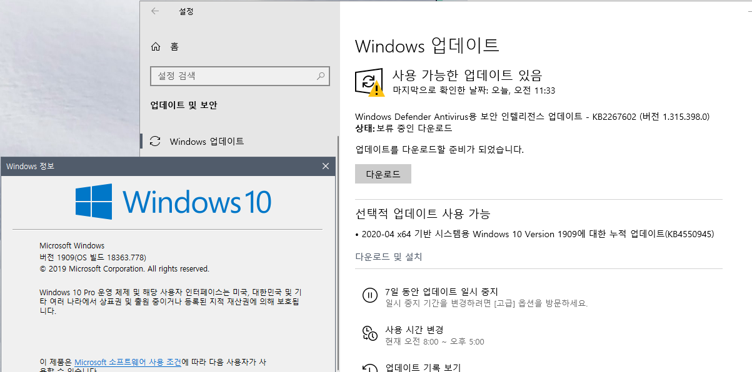Viewport: 752px width, 372px height.
Task: Click the 설정 검색 input field
Action: click(240, 76)
